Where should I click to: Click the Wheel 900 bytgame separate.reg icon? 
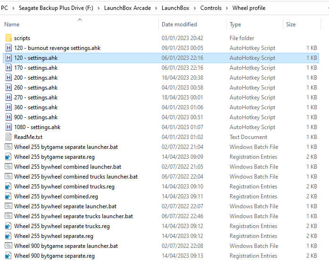point(8,255)
